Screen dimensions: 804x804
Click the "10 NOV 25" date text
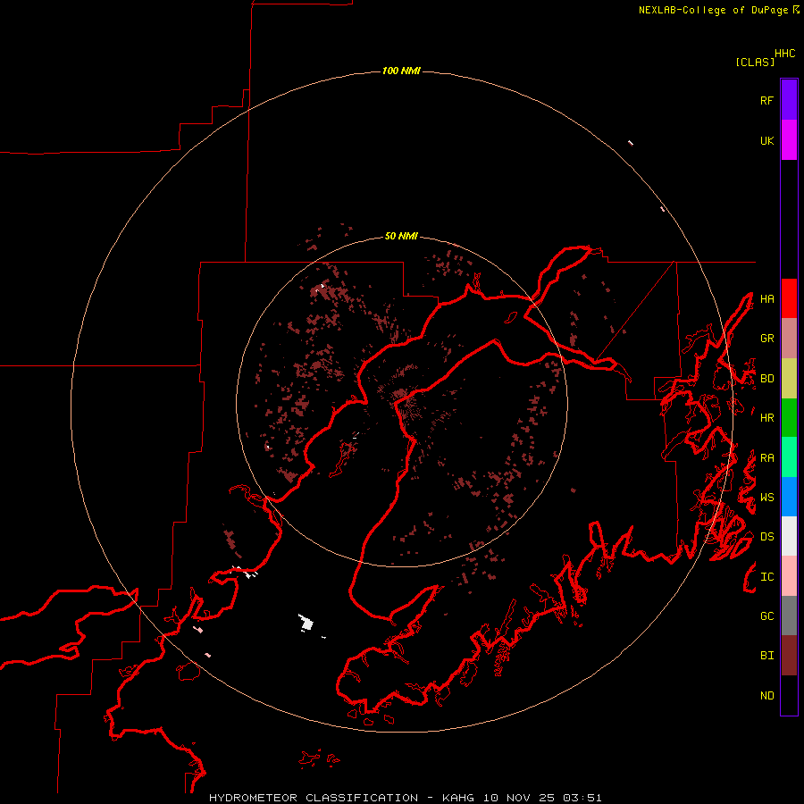coord(518,798)
